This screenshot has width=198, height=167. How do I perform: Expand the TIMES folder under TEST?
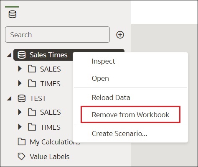click(20, 127)
